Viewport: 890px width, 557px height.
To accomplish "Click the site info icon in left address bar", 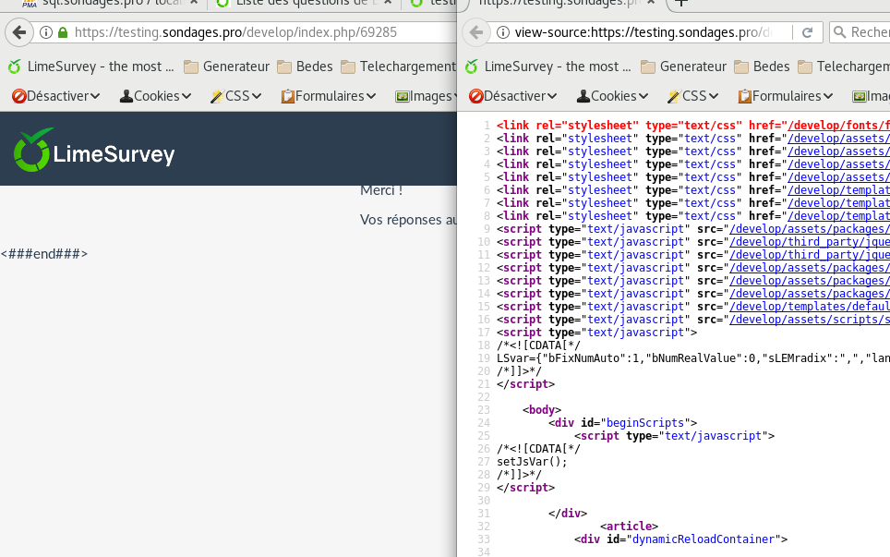I will 45,32.
